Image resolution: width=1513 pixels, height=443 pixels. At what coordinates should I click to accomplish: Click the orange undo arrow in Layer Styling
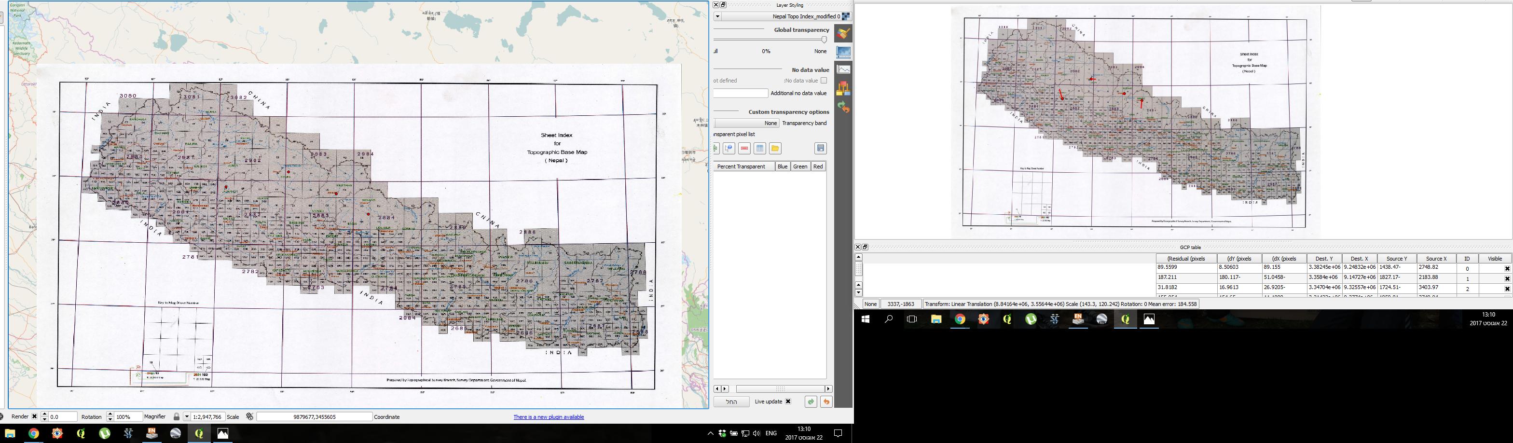click(826, 402)
